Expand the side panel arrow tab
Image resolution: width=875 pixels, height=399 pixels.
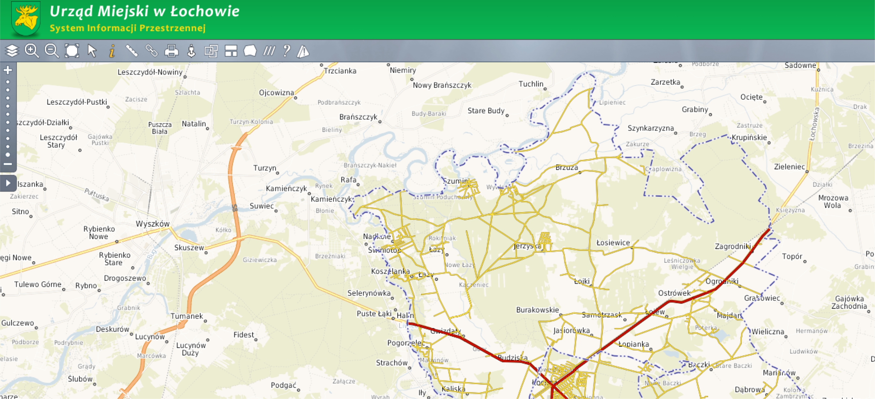[8, 183]
